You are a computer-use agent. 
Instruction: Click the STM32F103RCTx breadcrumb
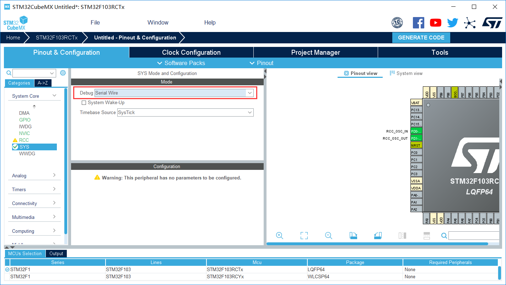click(56, 38)
